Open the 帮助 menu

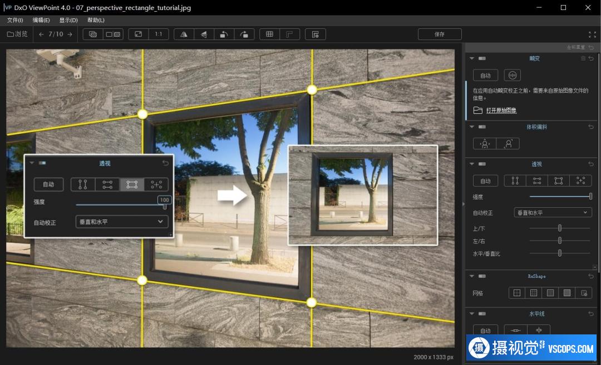coord(96,20)
